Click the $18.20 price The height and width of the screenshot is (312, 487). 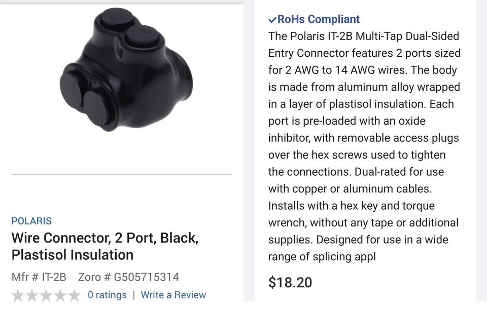pyautogui.click(x=290, y=282)
